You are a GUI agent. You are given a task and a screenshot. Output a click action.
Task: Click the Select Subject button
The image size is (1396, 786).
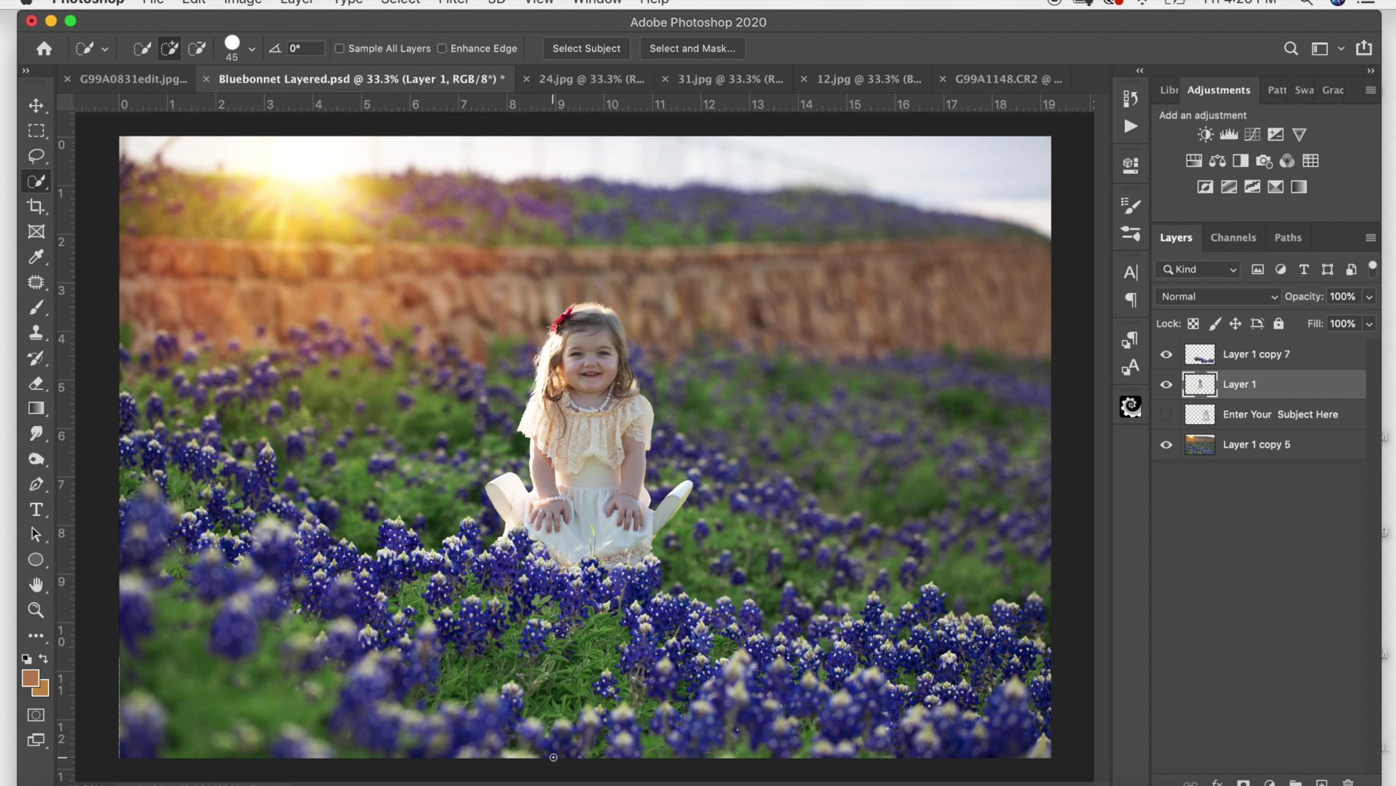click(586, 48)
